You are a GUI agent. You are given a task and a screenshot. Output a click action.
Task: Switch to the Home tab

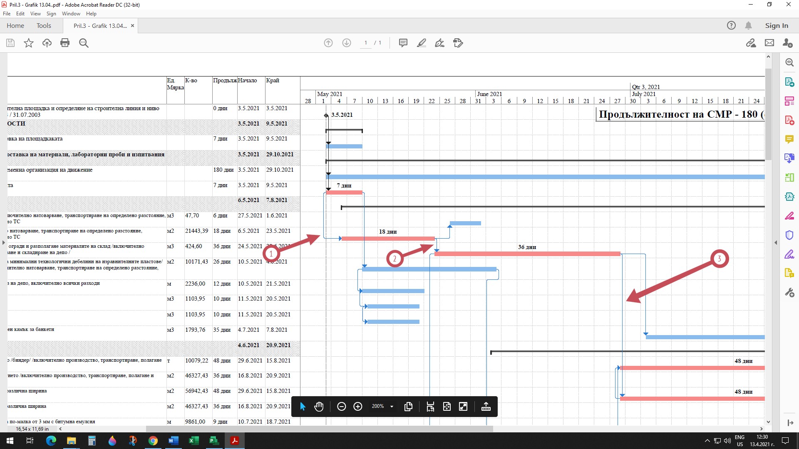pos(15,25)
